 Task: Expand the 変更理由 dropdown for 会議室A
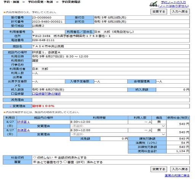tap(118, 134)
